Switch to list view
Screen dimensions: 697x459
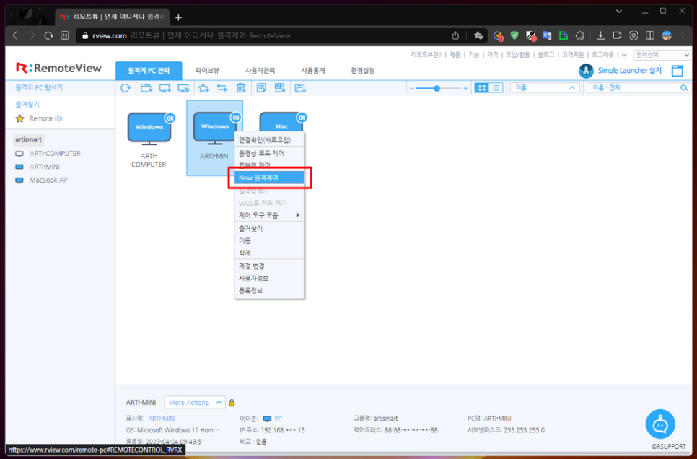click(496, 88)
